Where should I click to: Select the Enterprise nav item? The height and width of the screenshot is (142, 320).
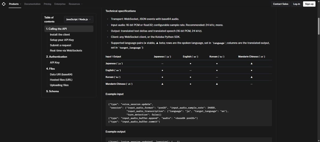60,4
